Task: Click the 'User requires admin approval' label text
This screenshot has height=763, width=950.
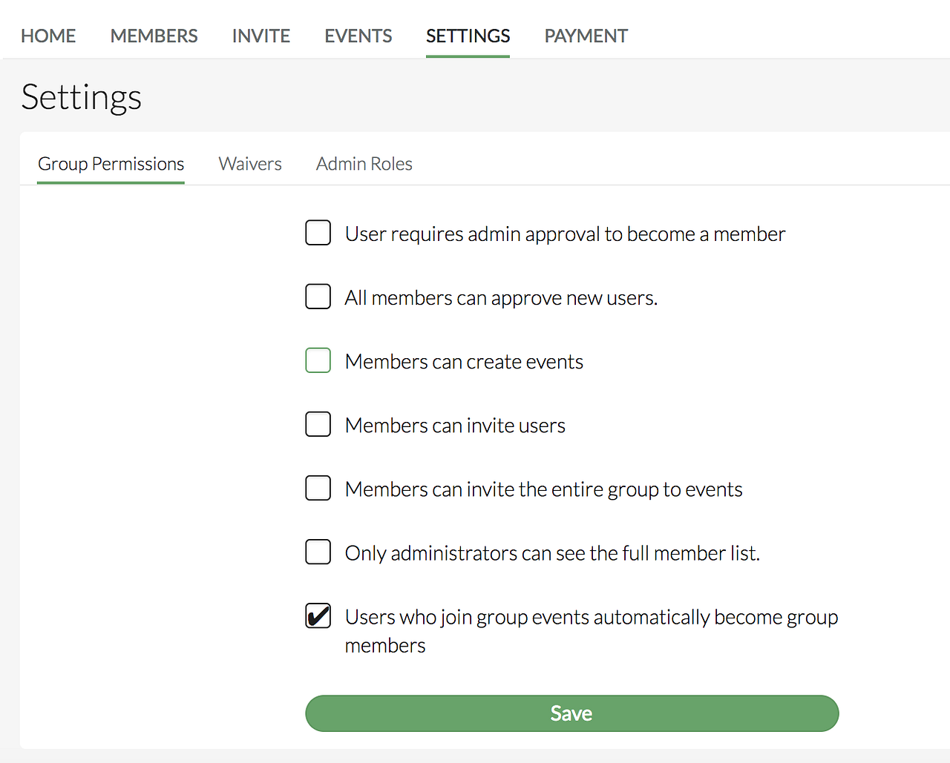Action: (565, 234)
